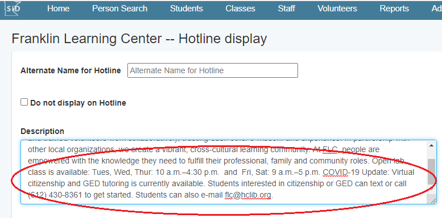Viewport: 442px width, 218px height.
Task: Click the SID logo icon
Action: [x=13, y=9]
